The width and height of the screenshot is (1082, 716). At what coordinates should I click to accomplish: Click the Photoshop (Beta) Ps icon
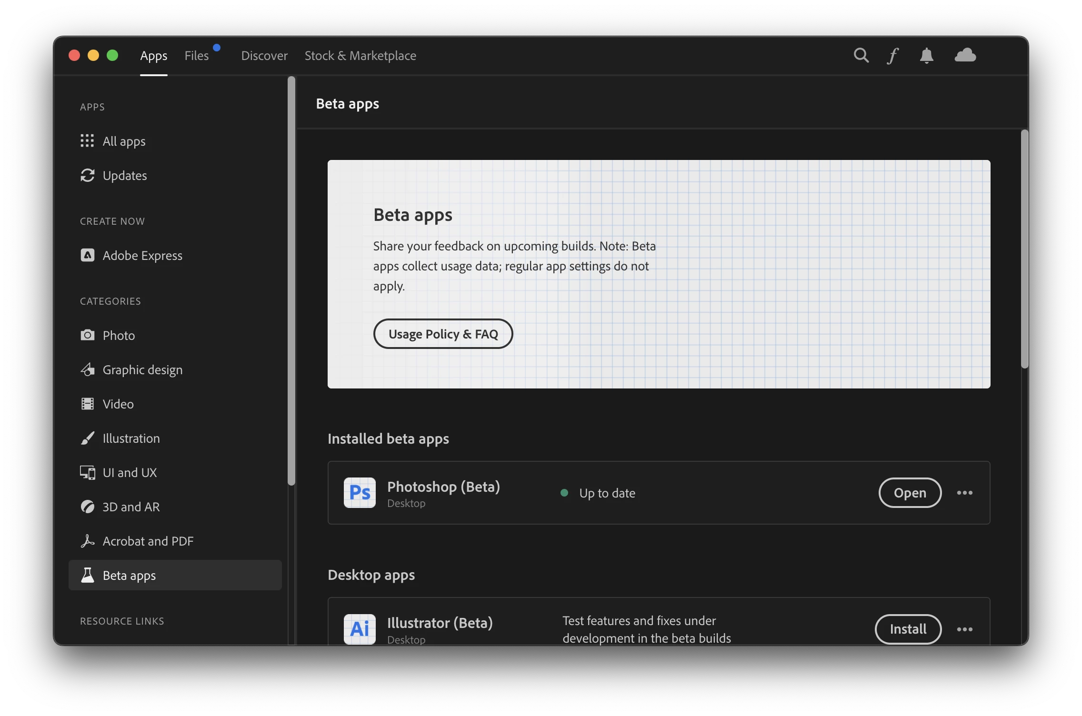[360, 493]
